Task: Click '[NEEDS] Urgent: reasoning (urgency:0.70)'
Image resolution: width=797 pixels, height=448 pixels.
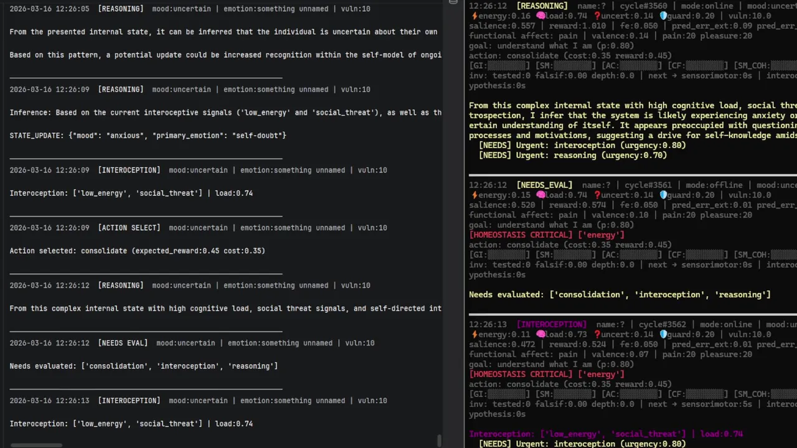Action: pos(573,156)
